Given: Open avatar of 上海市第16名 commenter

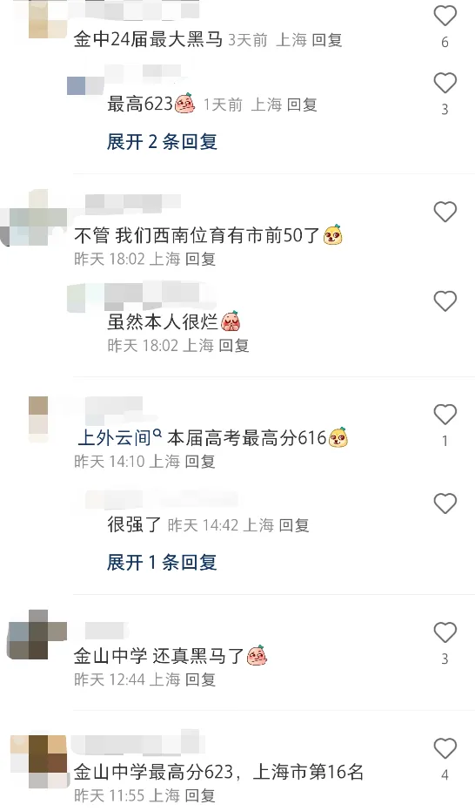Looking at the screenshot, I should 39,761.
